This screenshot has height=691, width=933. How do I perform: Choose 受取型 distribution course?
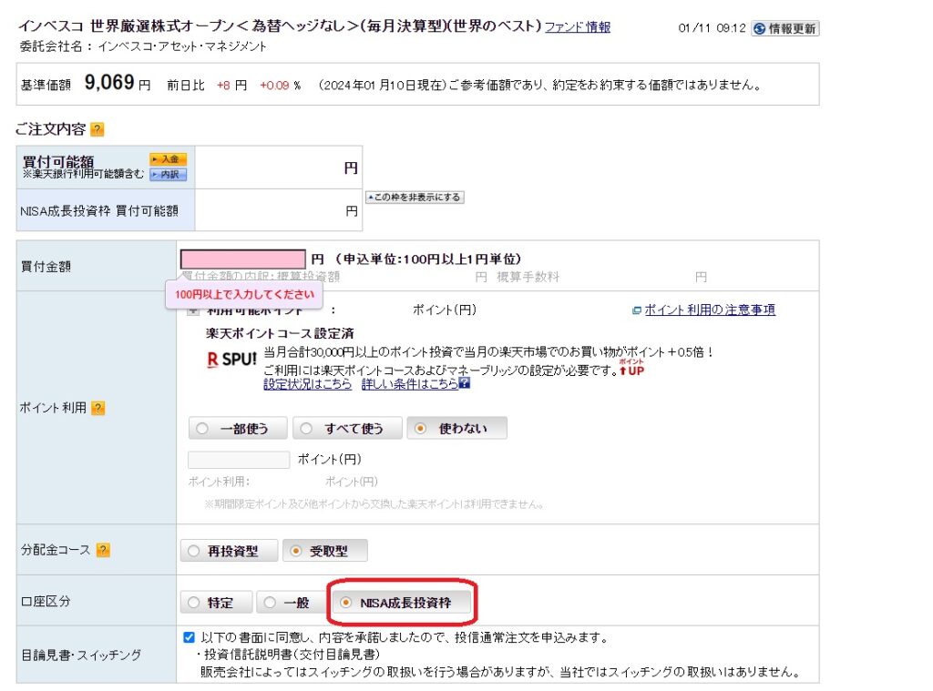coord(325,552)
